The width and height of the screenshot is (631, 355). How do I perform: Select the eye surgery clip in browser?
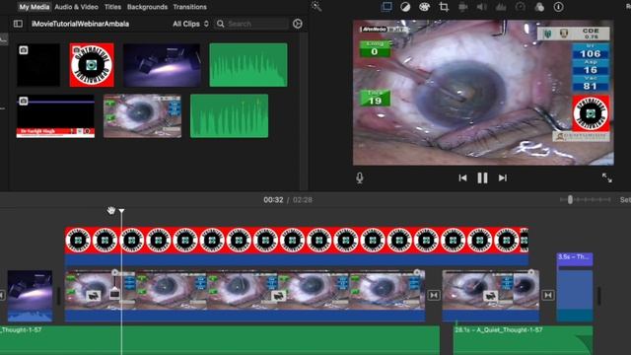[142, 116]
